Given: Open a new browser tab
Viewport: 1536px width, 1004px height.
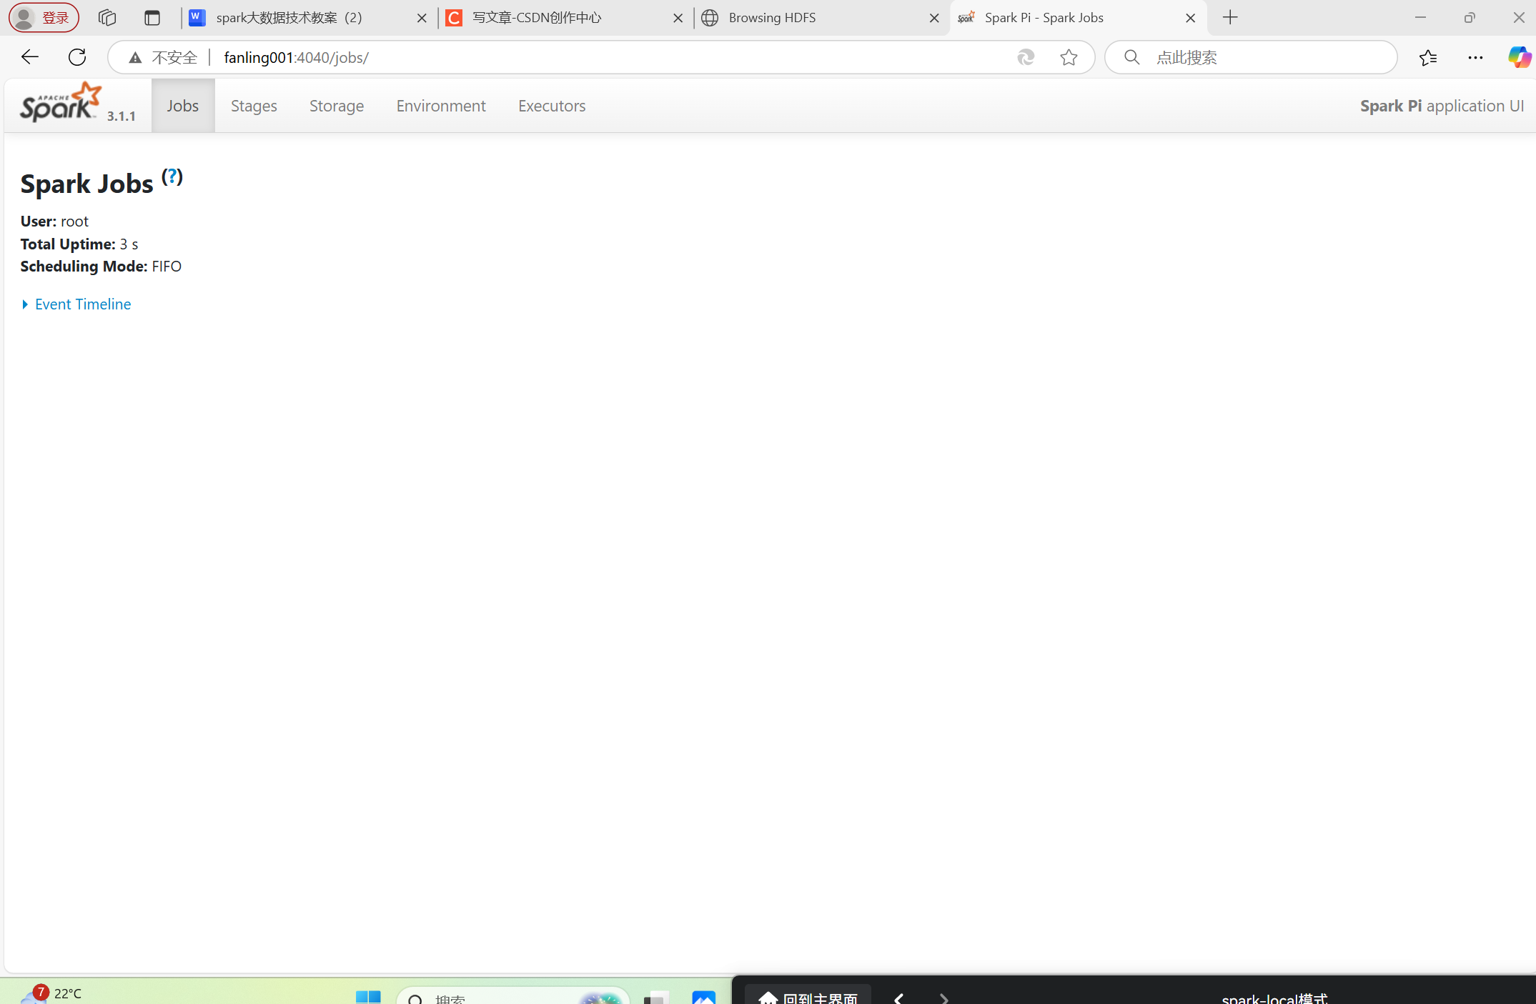Looking at the screenshot, I should (1230, 18).
